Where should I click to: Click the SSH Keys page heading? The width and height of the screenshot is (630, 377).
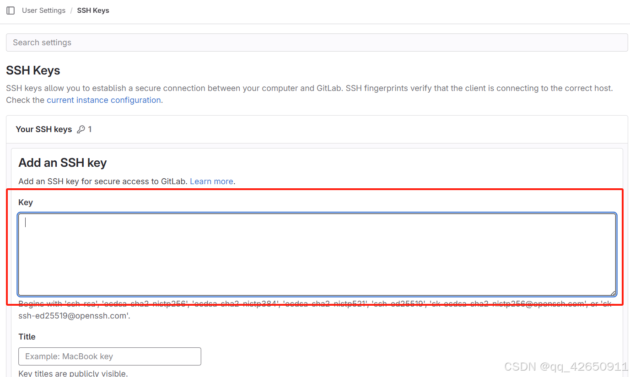click(32, 70)
